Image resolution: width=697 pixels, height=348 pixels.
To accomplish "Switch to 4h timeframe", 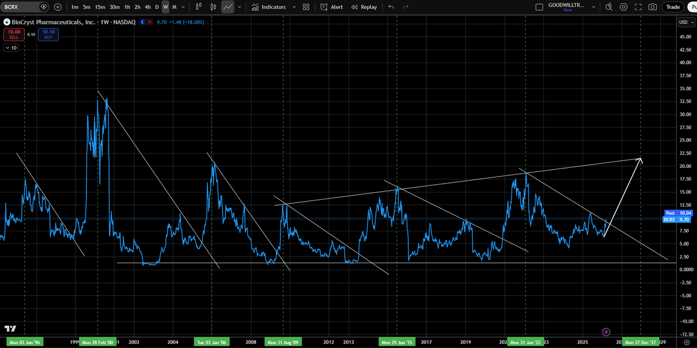I will 148,7.
